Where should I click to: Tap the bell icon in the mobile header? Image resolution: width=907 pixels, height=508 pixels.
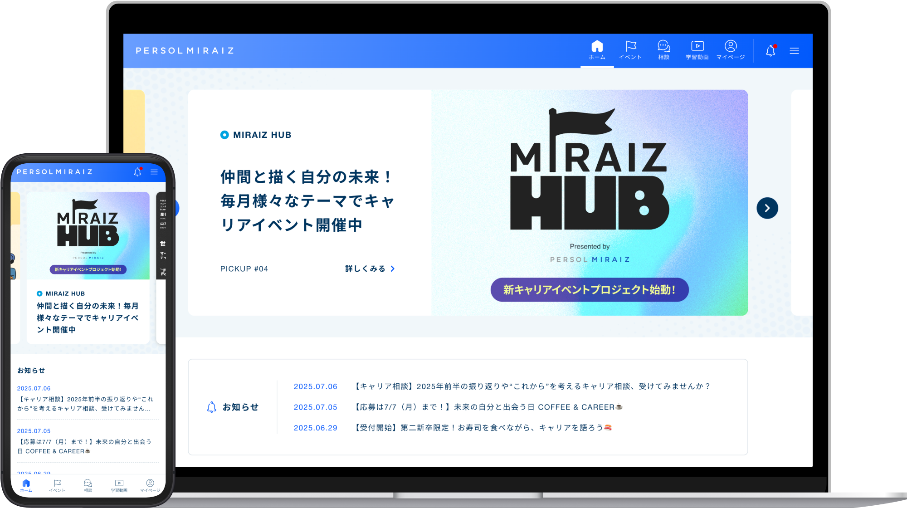point(137,172)
